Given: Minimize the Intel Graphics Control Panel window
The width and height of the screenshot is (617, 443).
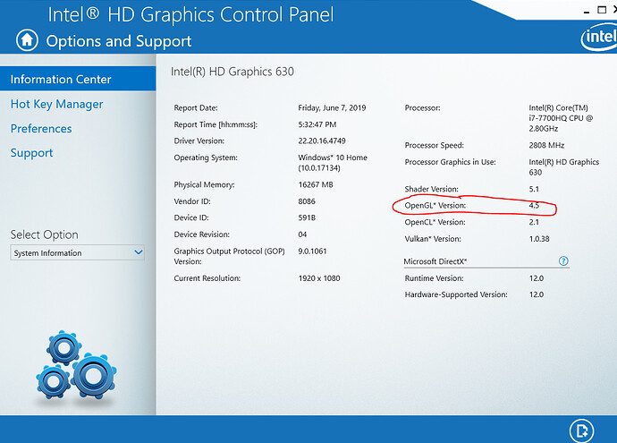Looking at the screenshot, I should coord(587,11).
